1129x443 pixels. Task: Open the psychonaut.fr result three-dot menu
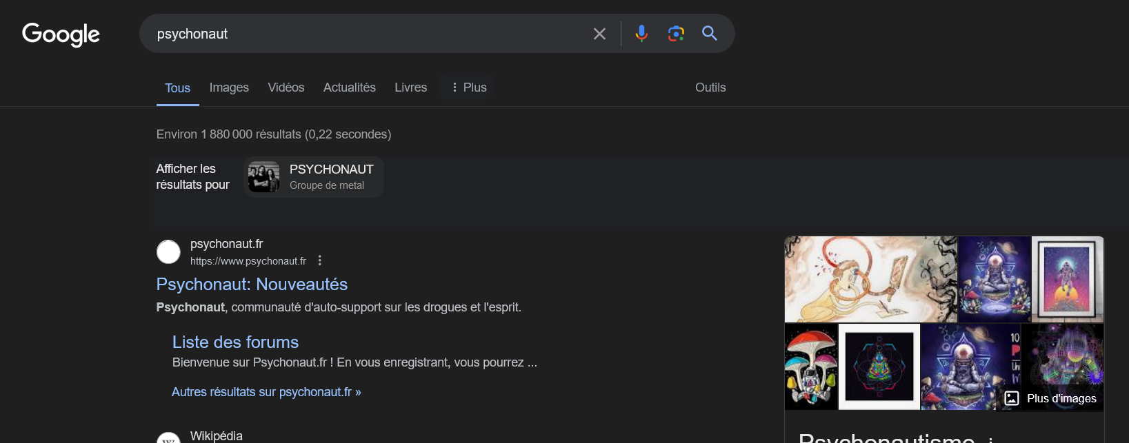coord(319,260)
